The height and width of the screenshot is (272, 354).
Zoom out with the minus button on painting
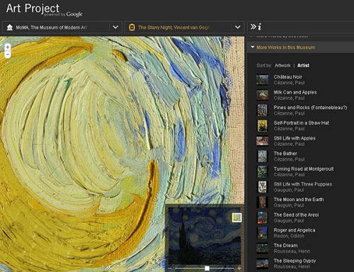click(8, 55)
